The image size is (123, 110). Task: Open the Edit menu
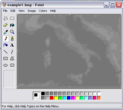click(13, 11)
